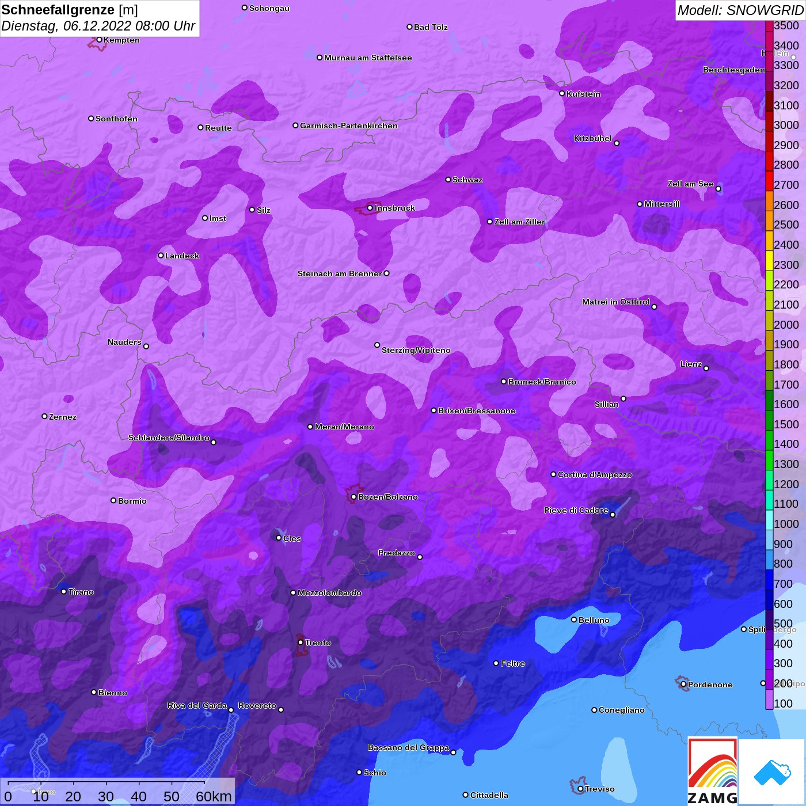
Task: Click the "60km" scale label
Action: coord(214,796)
